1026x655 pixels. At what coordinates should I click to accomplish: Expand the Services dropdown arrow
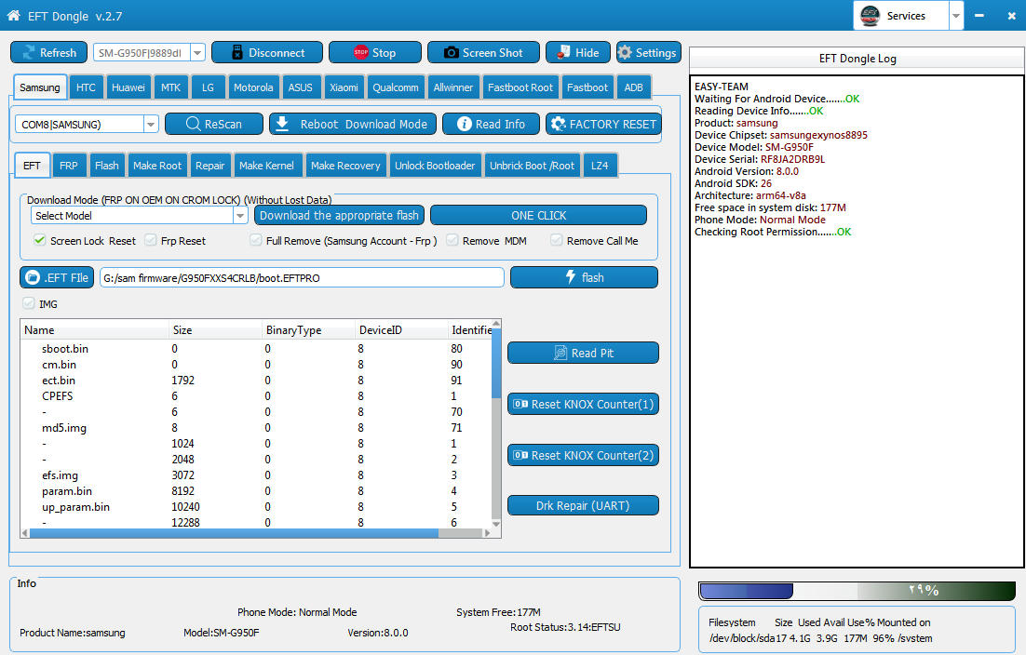pos(956,15)
